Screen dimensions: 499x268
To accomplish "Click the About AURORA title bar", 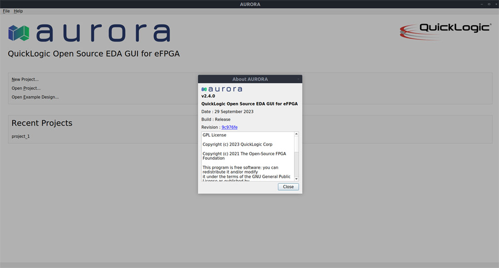I will pyautogui.click(x=250, y=79).
